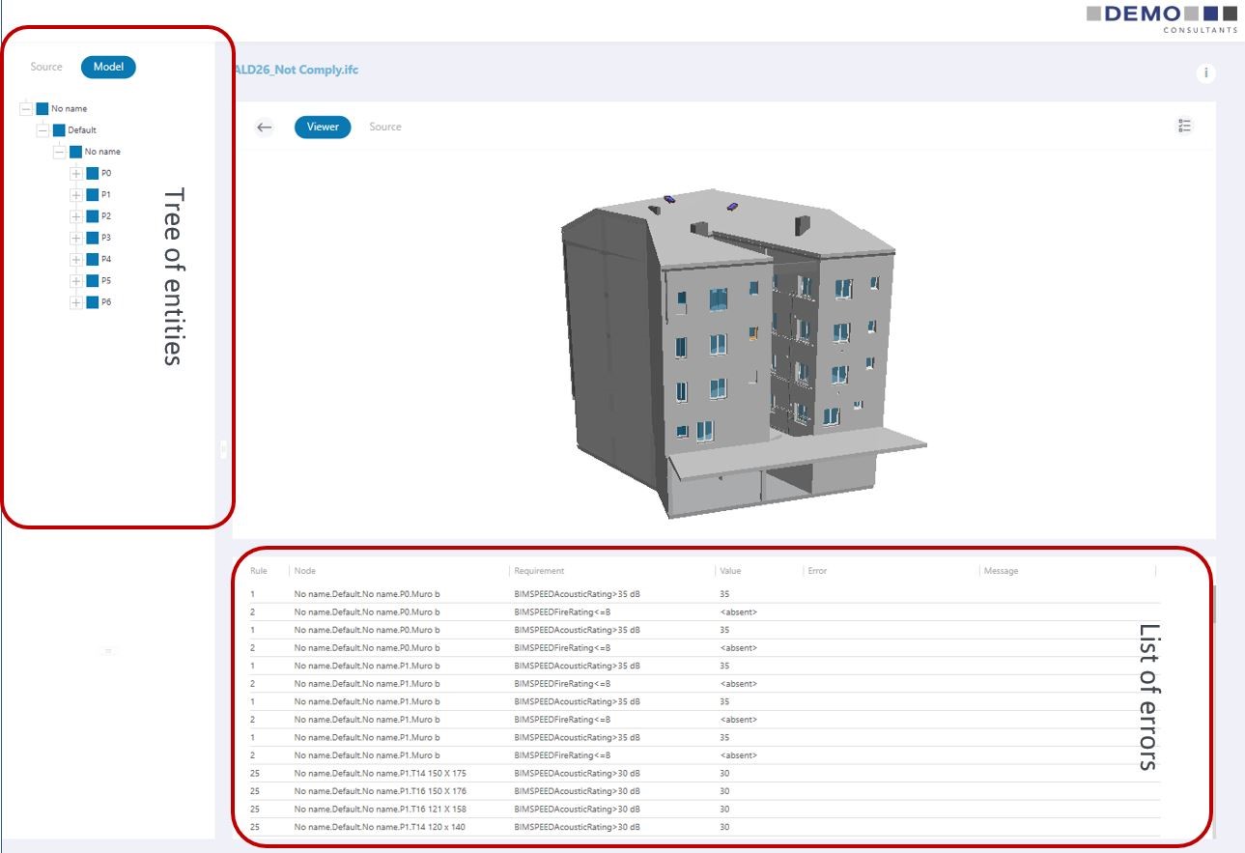This screenshot has width=1245, height=853.
Task: Toggle checkbox of No name under Default
Action: [x=75, y=152]
